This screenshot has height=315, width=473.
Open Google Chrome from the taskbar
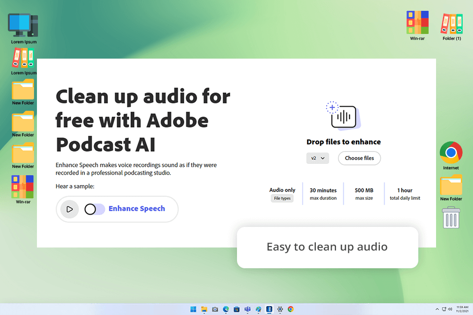click(291, 309)
